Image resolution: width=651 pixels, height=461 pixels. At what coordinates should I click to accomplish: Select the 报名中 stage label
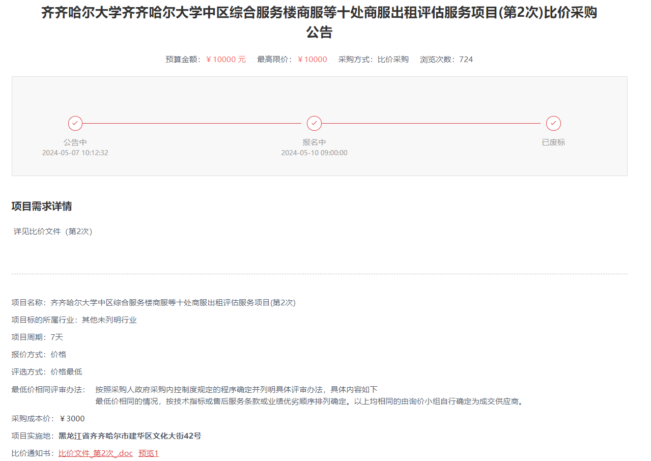tap(314, 142)
